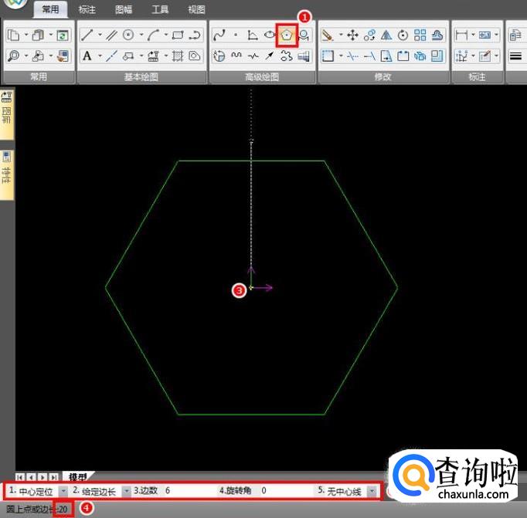
Task: Select the polygon drawing tool
Action: (x=287, y=35)
